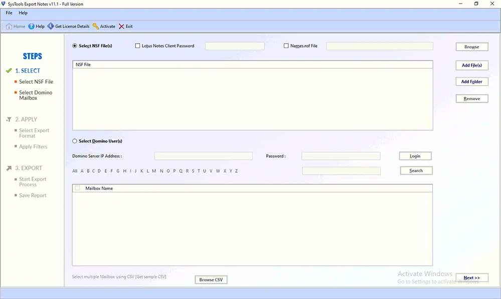Open Help from the toolbar question-mark icon

pyautogui.click(x=31, y=26)
